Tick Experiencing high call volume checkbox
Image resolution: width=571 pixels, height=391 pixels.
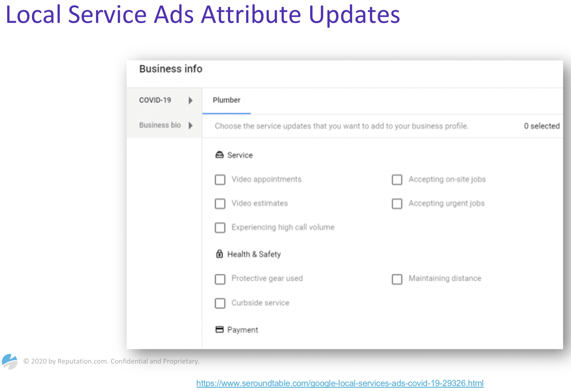pyautogui.click(x=220, y=227)
